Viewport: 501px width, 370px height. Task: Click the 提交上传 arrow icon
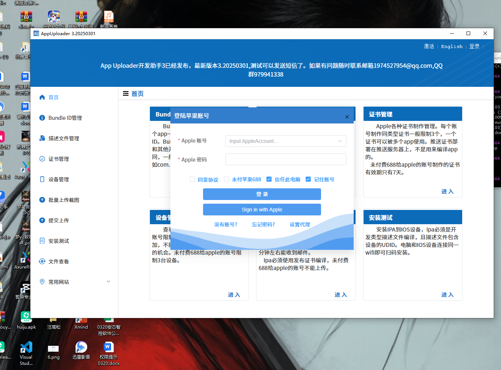tap(42, 221)
